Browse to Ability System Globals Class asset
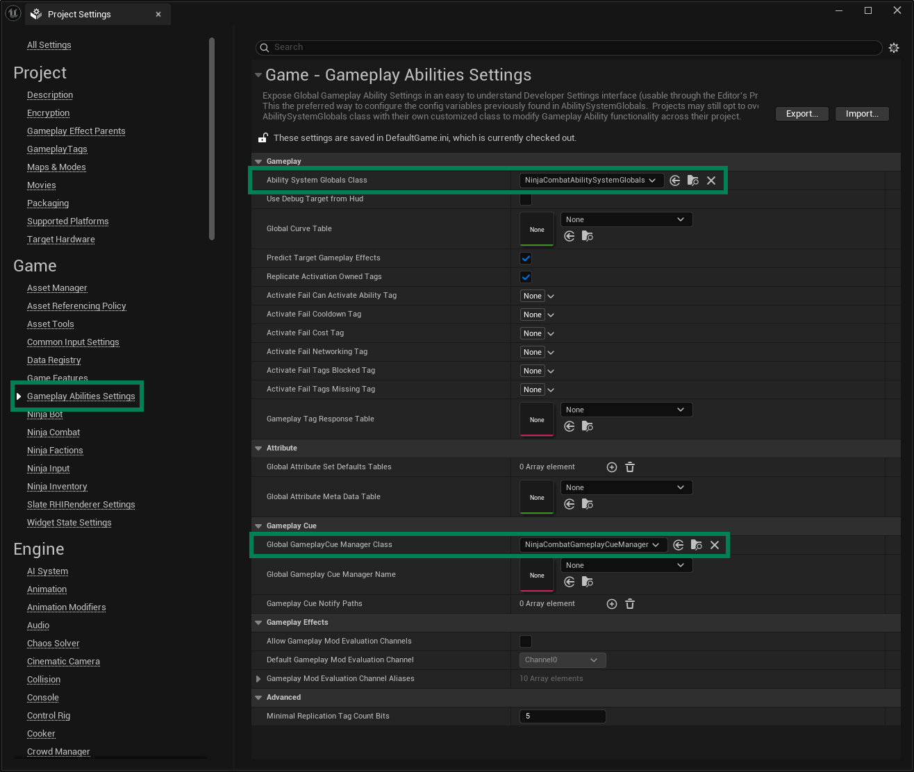 tap(693, 181)
